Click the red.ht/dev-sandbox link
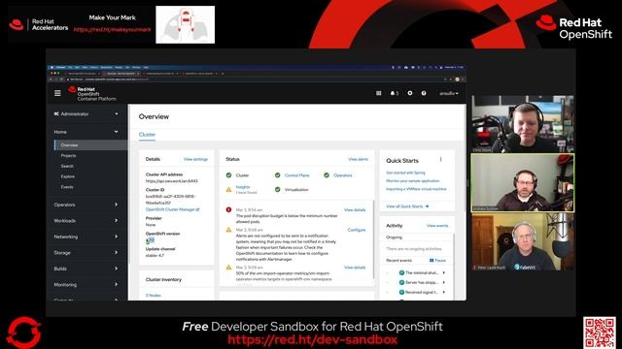This screenshot has height=349, width=622. point(313,339)
